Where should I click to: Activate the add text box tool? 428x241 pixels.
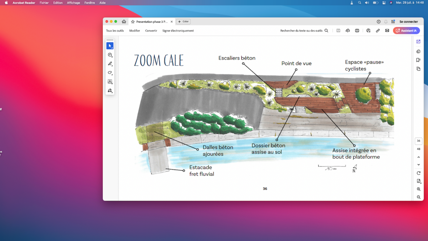tap(110, 82)
